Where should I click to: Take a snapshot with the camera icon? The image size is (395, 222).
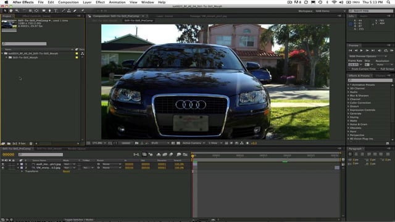(x=136, y=143)
